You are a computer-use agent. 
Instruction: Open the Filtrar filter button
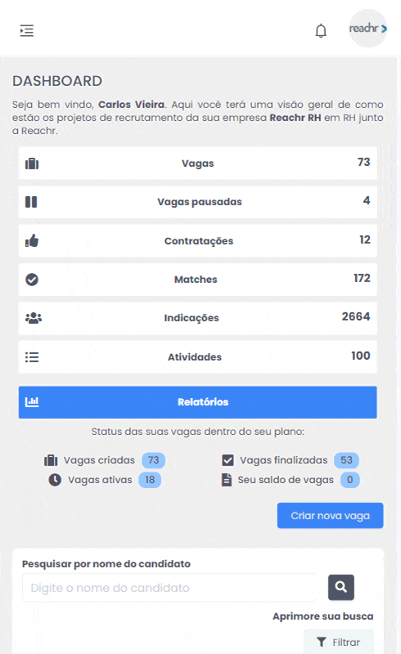pyautogui.click(x=338, y=642)
